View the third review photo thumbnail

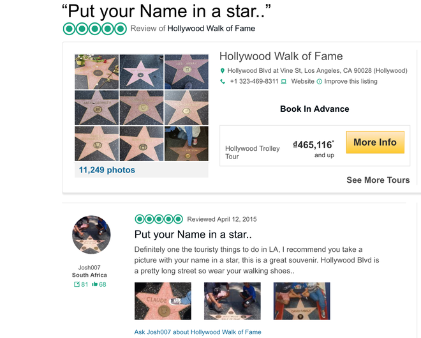(302, 301)
